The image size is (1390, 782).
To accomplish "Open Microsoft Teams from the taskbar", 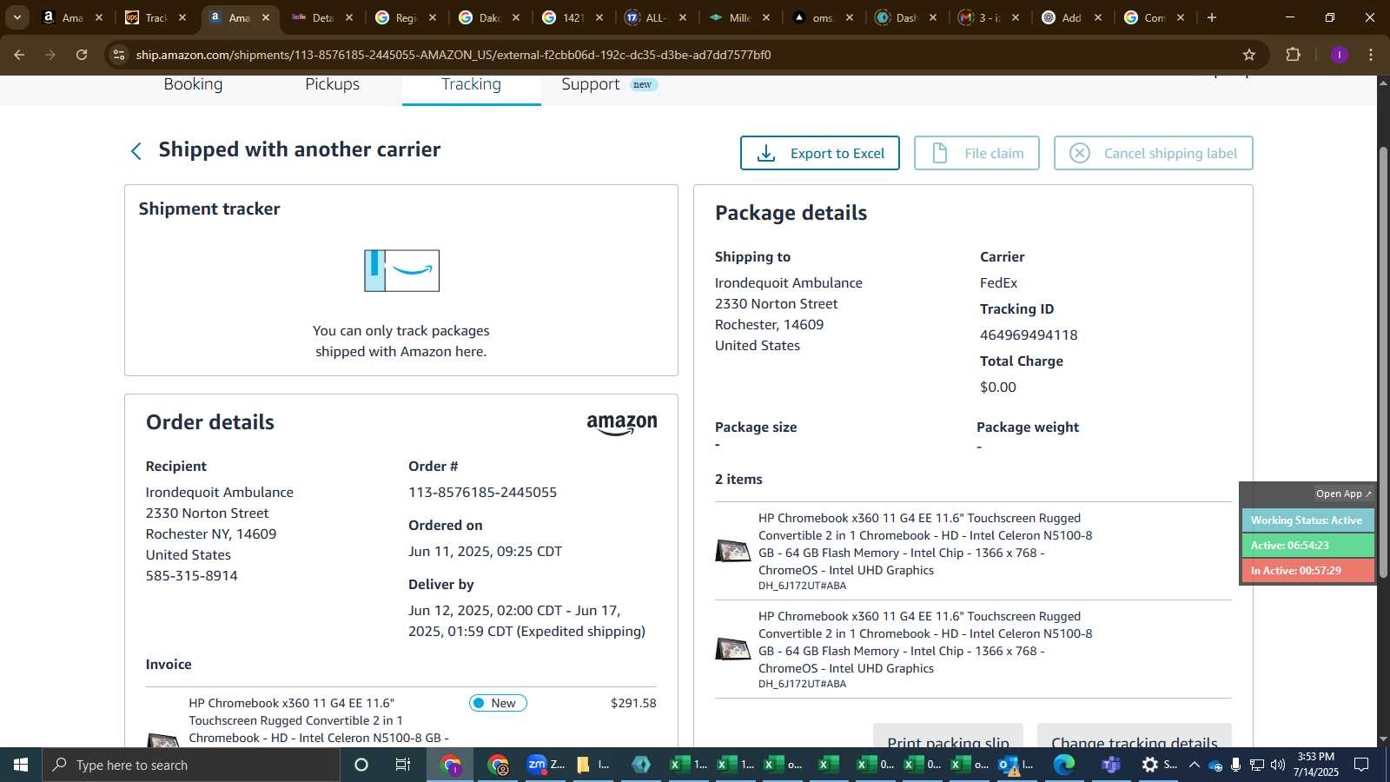I will [1110, 765].
